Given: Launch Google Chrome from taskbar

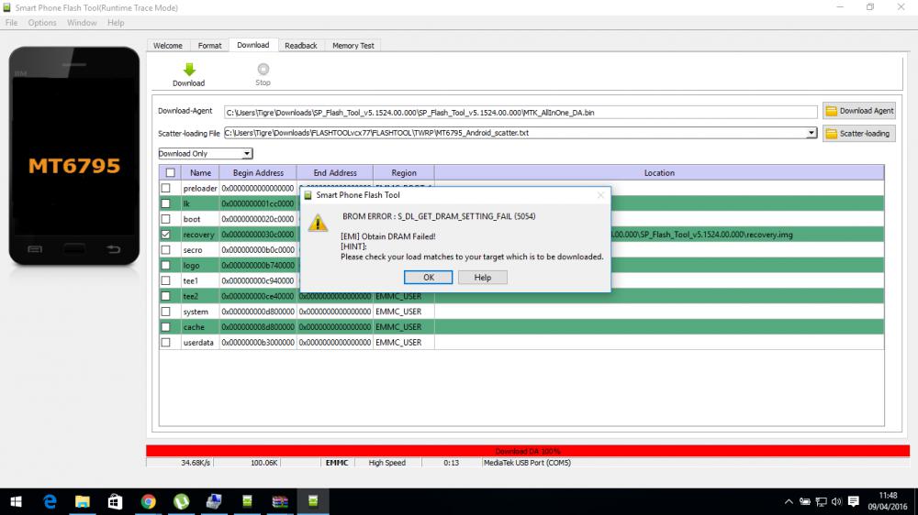Looking at the screenshot, I should click(x=149, y=501).
